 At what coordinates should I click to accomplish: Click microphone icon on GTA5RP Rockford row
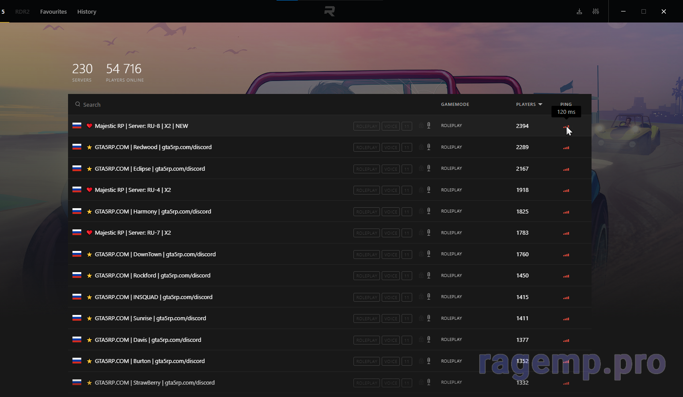click(x=429, y=276)
